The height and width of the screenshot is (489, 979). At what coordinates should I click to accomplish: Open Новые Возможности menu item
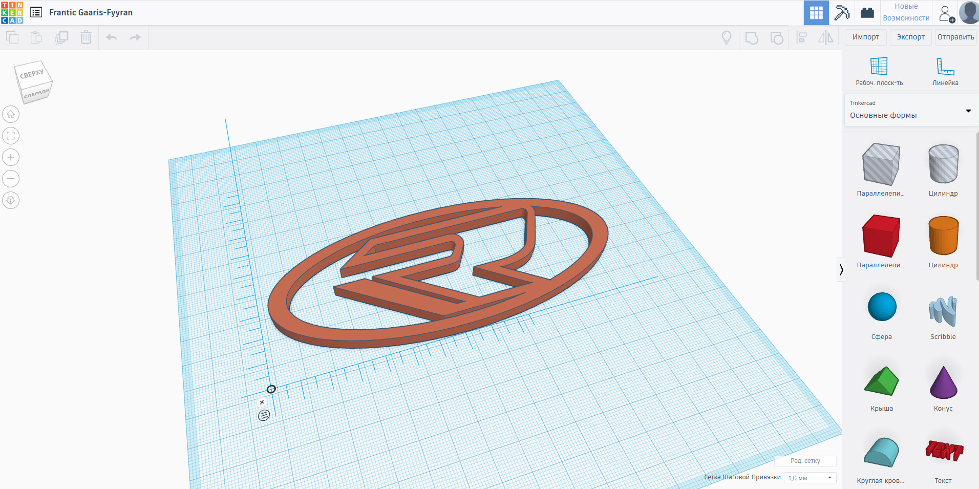(906, 12)
